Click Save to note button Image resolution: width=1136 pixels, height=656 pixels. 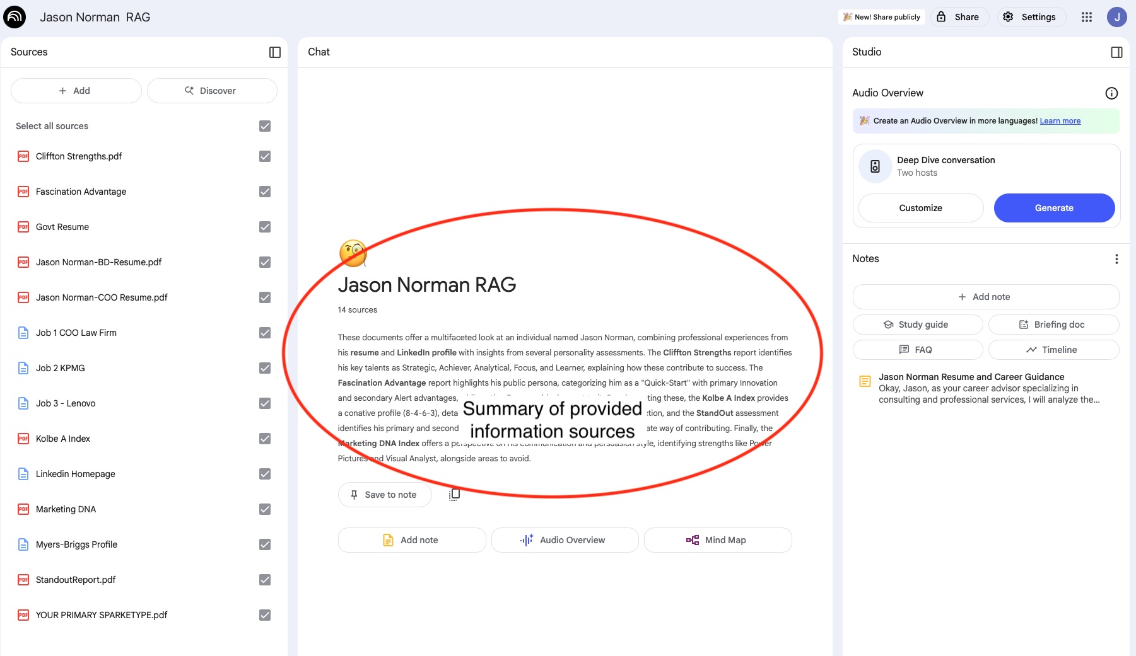tap(385, 495)
